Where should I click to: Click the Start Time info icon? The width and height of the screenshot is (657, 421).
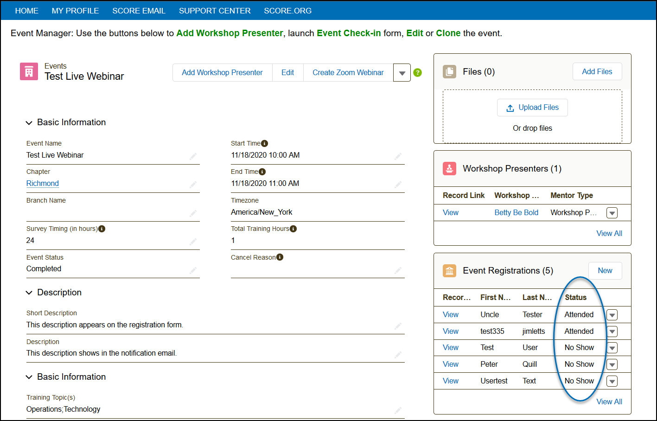[264, 144]
